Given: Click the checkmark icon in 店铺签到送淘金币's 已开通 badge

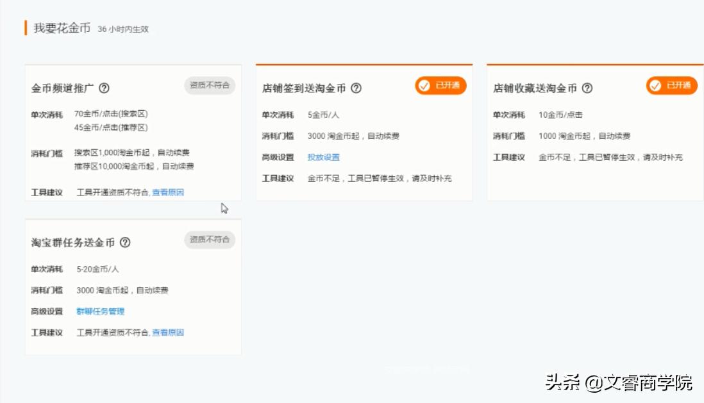Looking at the screenshot, I should click(x=424, y=85).
